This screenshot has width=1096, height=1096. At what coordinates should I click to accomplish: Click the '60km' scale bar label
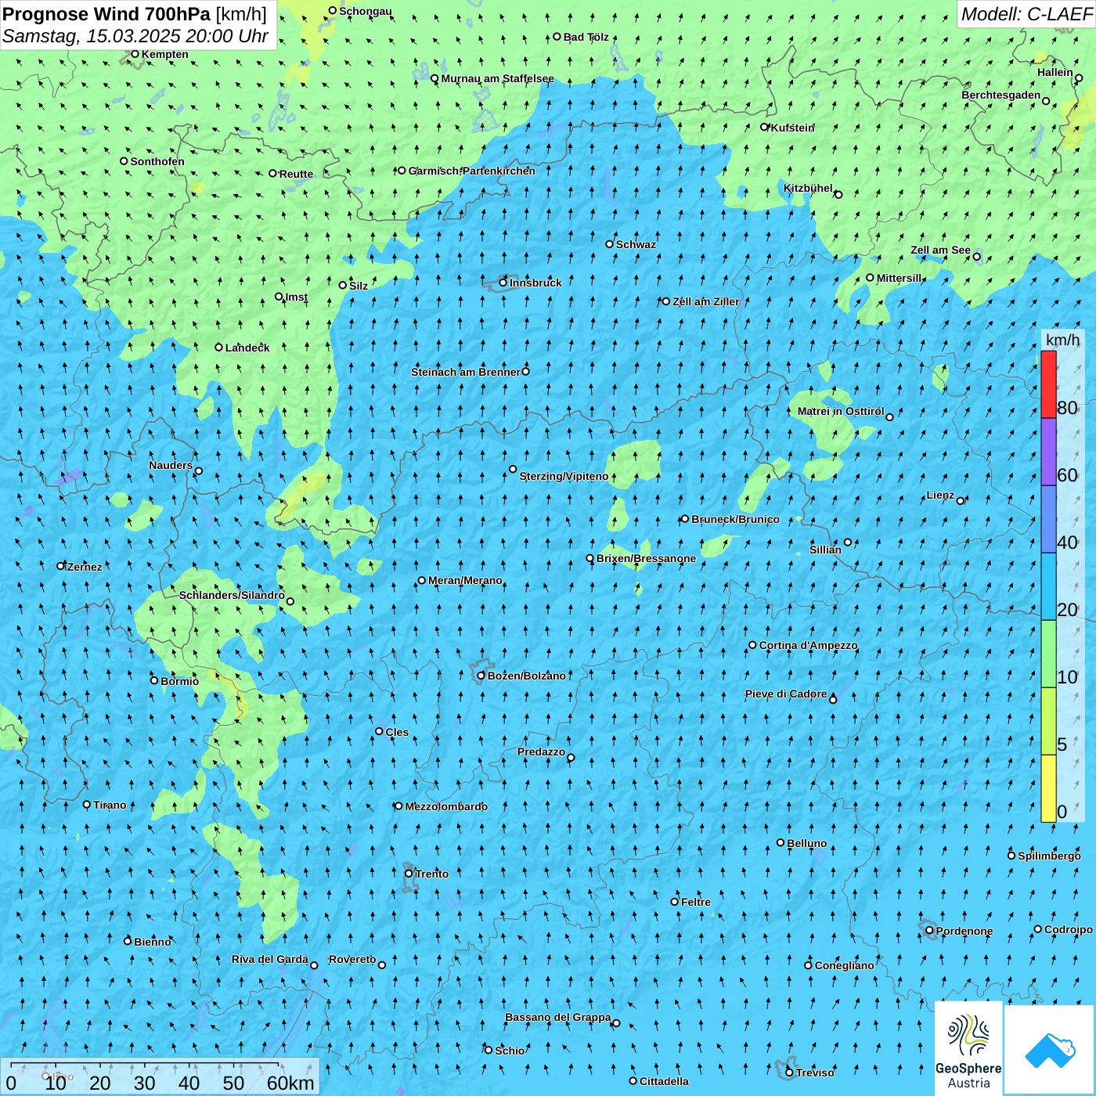[x=290, y=1083]
